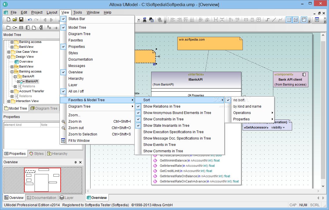329x210 pixels.
Task: Select the Interface lollipop tool icon
Action: pyautogui.click(x=15, y=28)
